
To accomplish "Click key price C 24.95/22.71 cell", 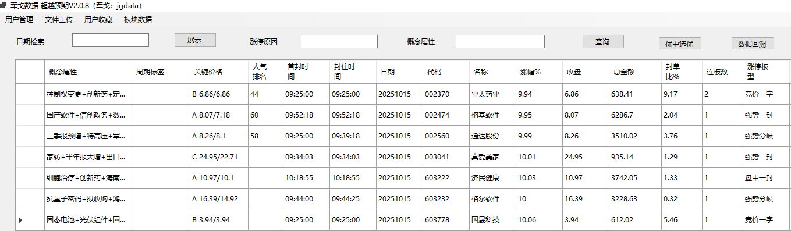I will [x=219, y=157].
